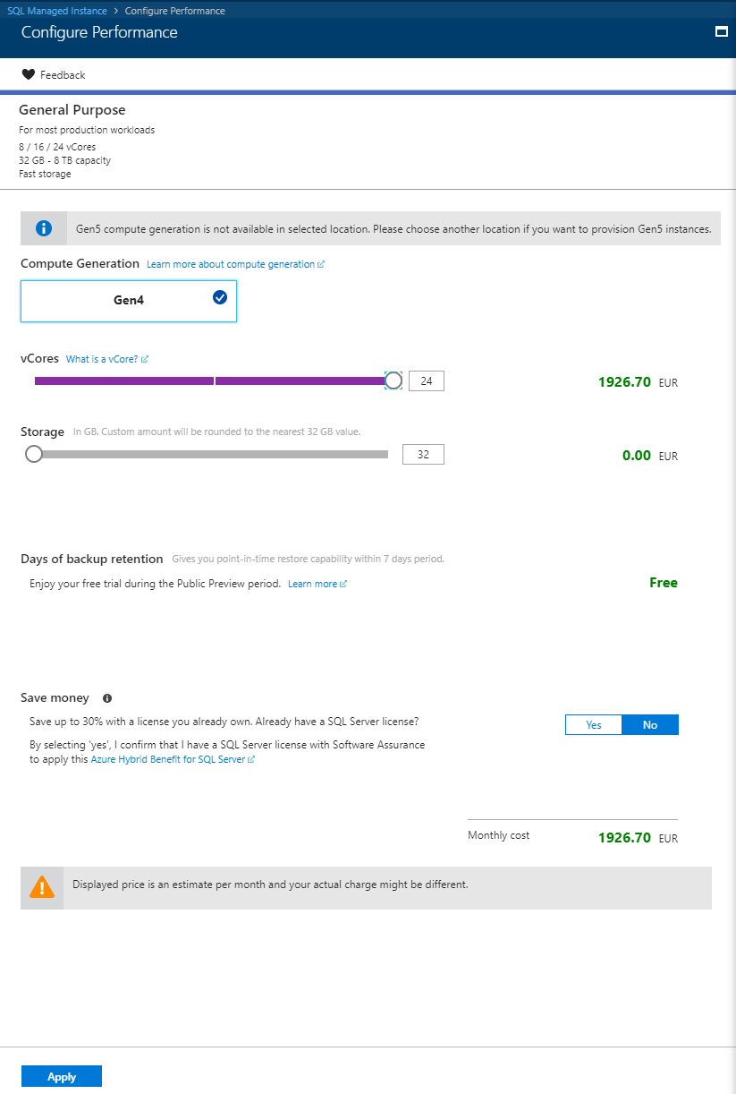Choose Yes for existing SQL Server license
This screenshot has width=736, height=1094.
[594, 725]
